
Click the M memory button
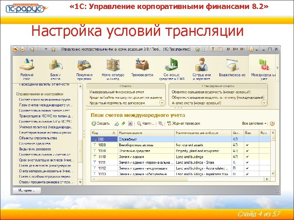228,49
